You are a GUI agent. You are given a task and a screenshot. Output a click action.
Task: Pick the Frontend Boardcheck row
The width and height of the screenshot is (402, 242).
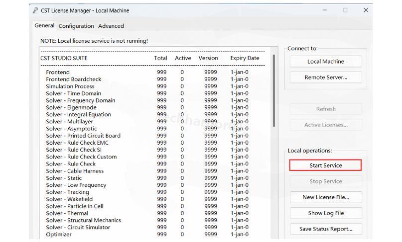[73, 79]
